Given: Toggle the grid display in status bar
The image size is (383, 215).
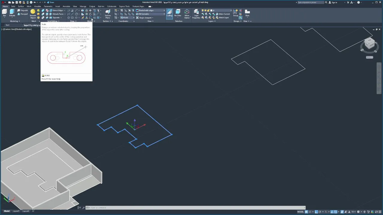Looking at the screenshot, I should [307, 212].
